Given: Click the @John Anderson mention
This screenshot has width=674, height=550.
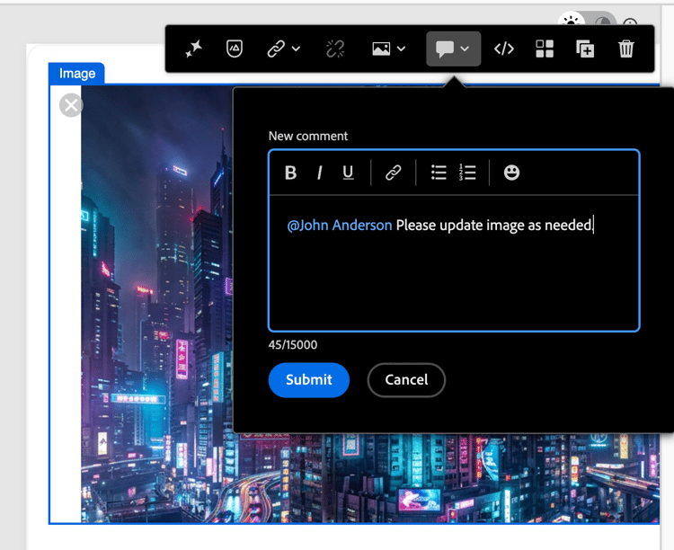Looking at the screenshot, I should tap(340, 226).
